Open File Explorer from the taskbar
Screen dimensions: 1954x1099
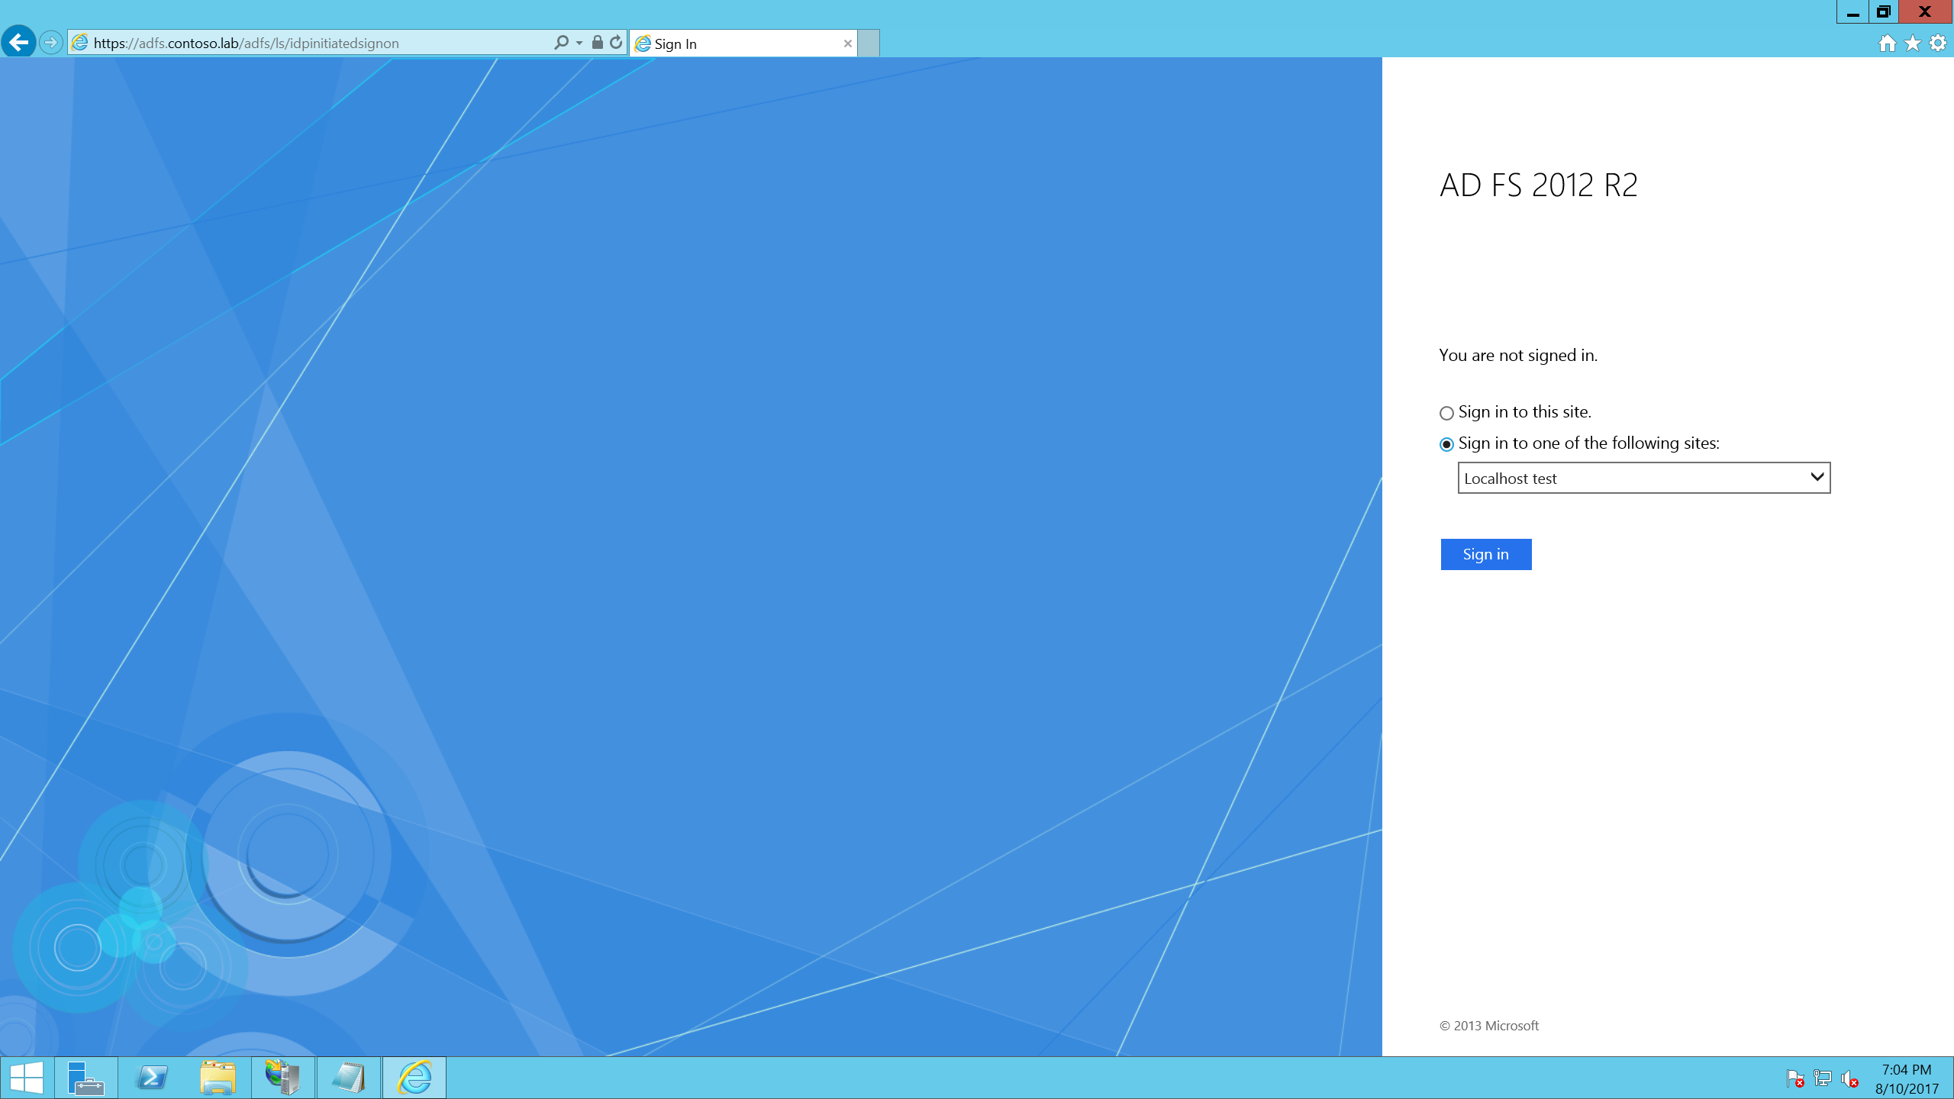pyautogui.click(x=218, y=1078)
